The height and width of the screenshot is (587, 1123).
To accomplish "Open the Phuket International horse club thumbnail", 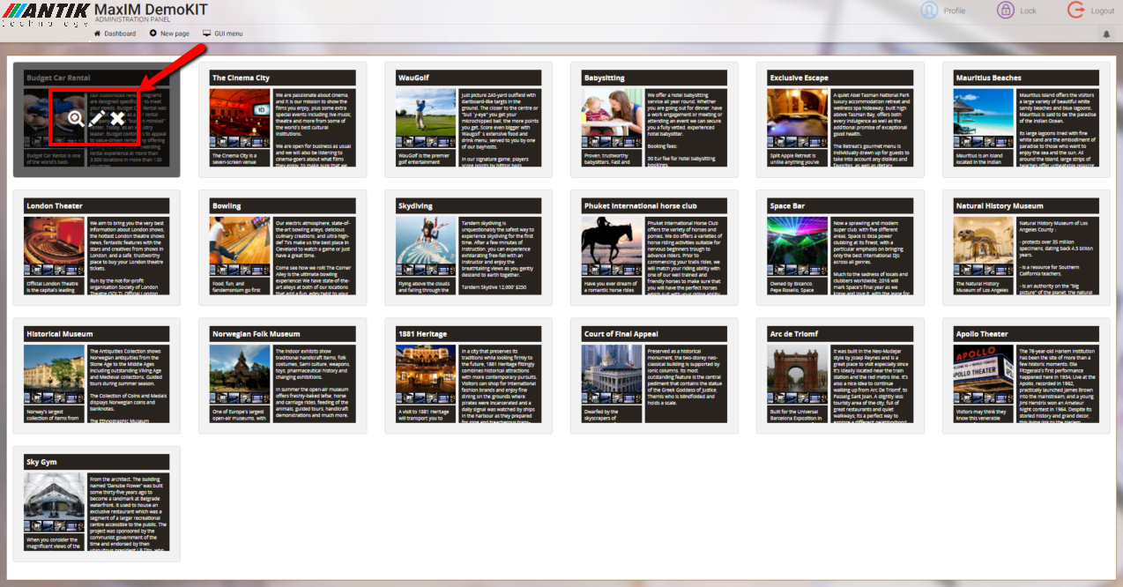I will (654, 248).
